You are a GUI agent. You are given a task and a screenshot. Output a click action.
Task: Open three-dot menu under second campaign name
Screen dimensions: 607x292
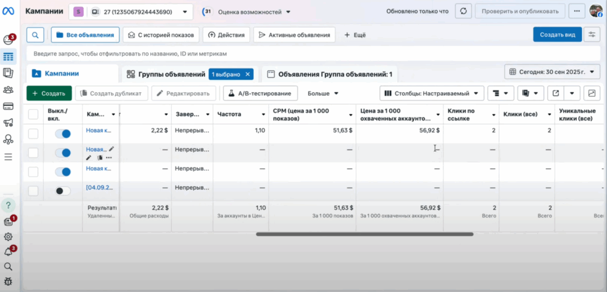tap(109, 158)
